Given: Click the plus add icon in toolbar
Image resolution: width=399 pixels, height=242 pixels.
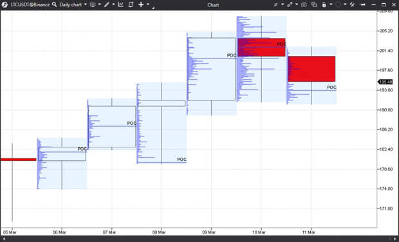Looking at the screenshot, I should [x=141, y=5].
